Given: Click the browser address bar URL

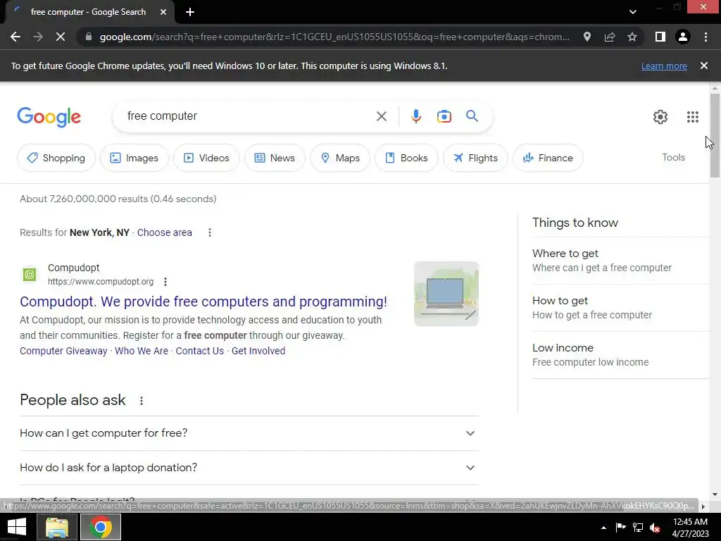Looking at the screenshot, I should point(334,37).
